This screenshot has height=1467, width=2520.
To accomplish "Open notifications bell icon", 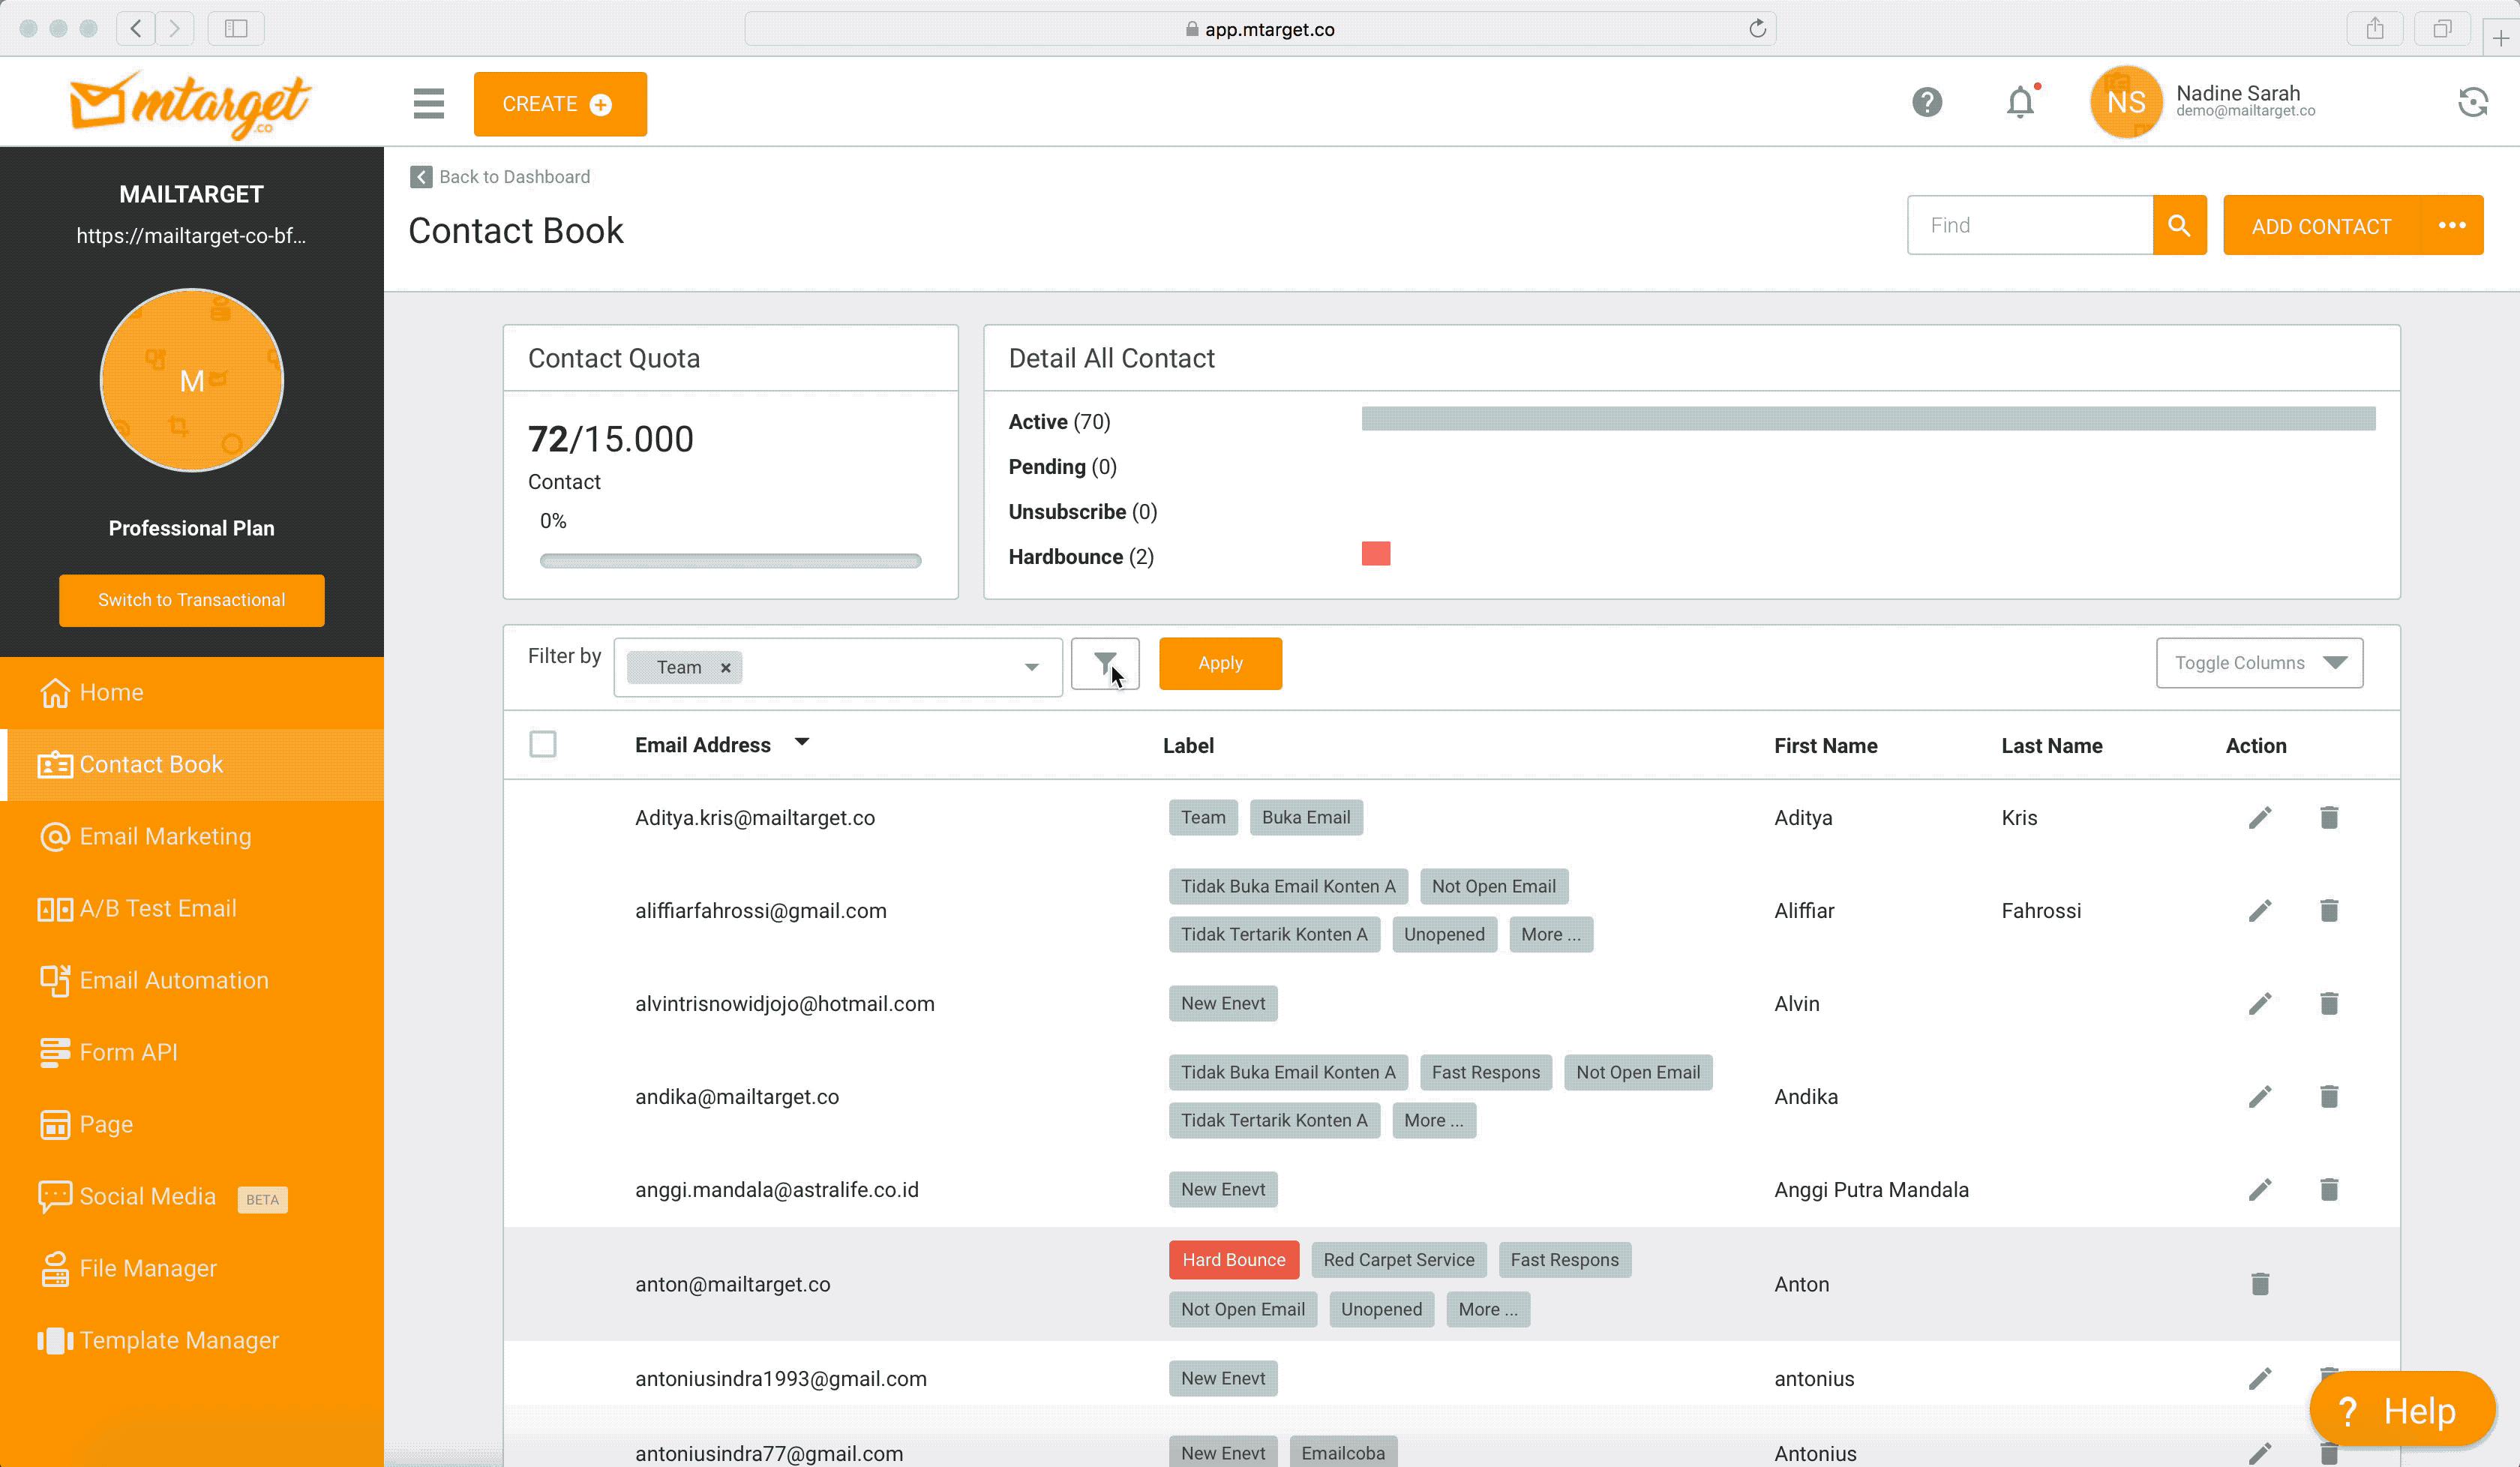I will (x=2020, y=103).
